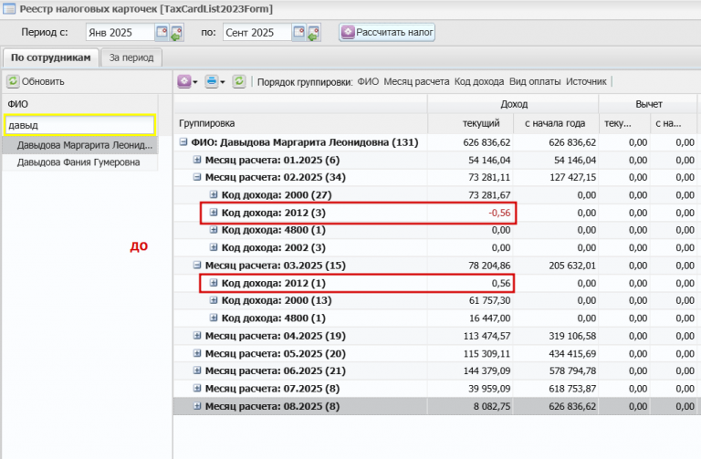Expand Код дохода: 2012 (3) row

click(214, 213)
